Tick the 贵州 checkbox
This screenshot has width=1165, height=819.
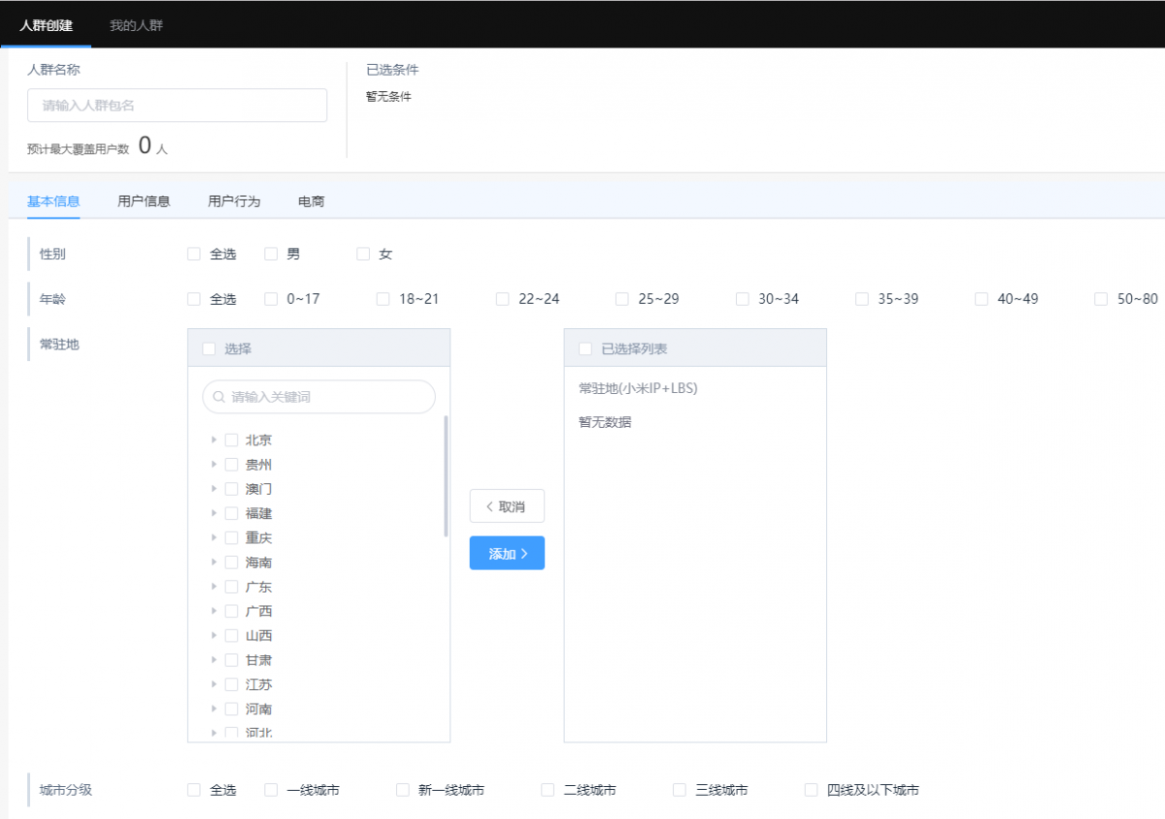pos(231,465)
